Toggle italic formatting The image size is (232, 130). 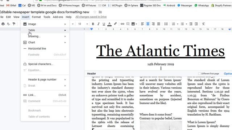tap(98, 24)
